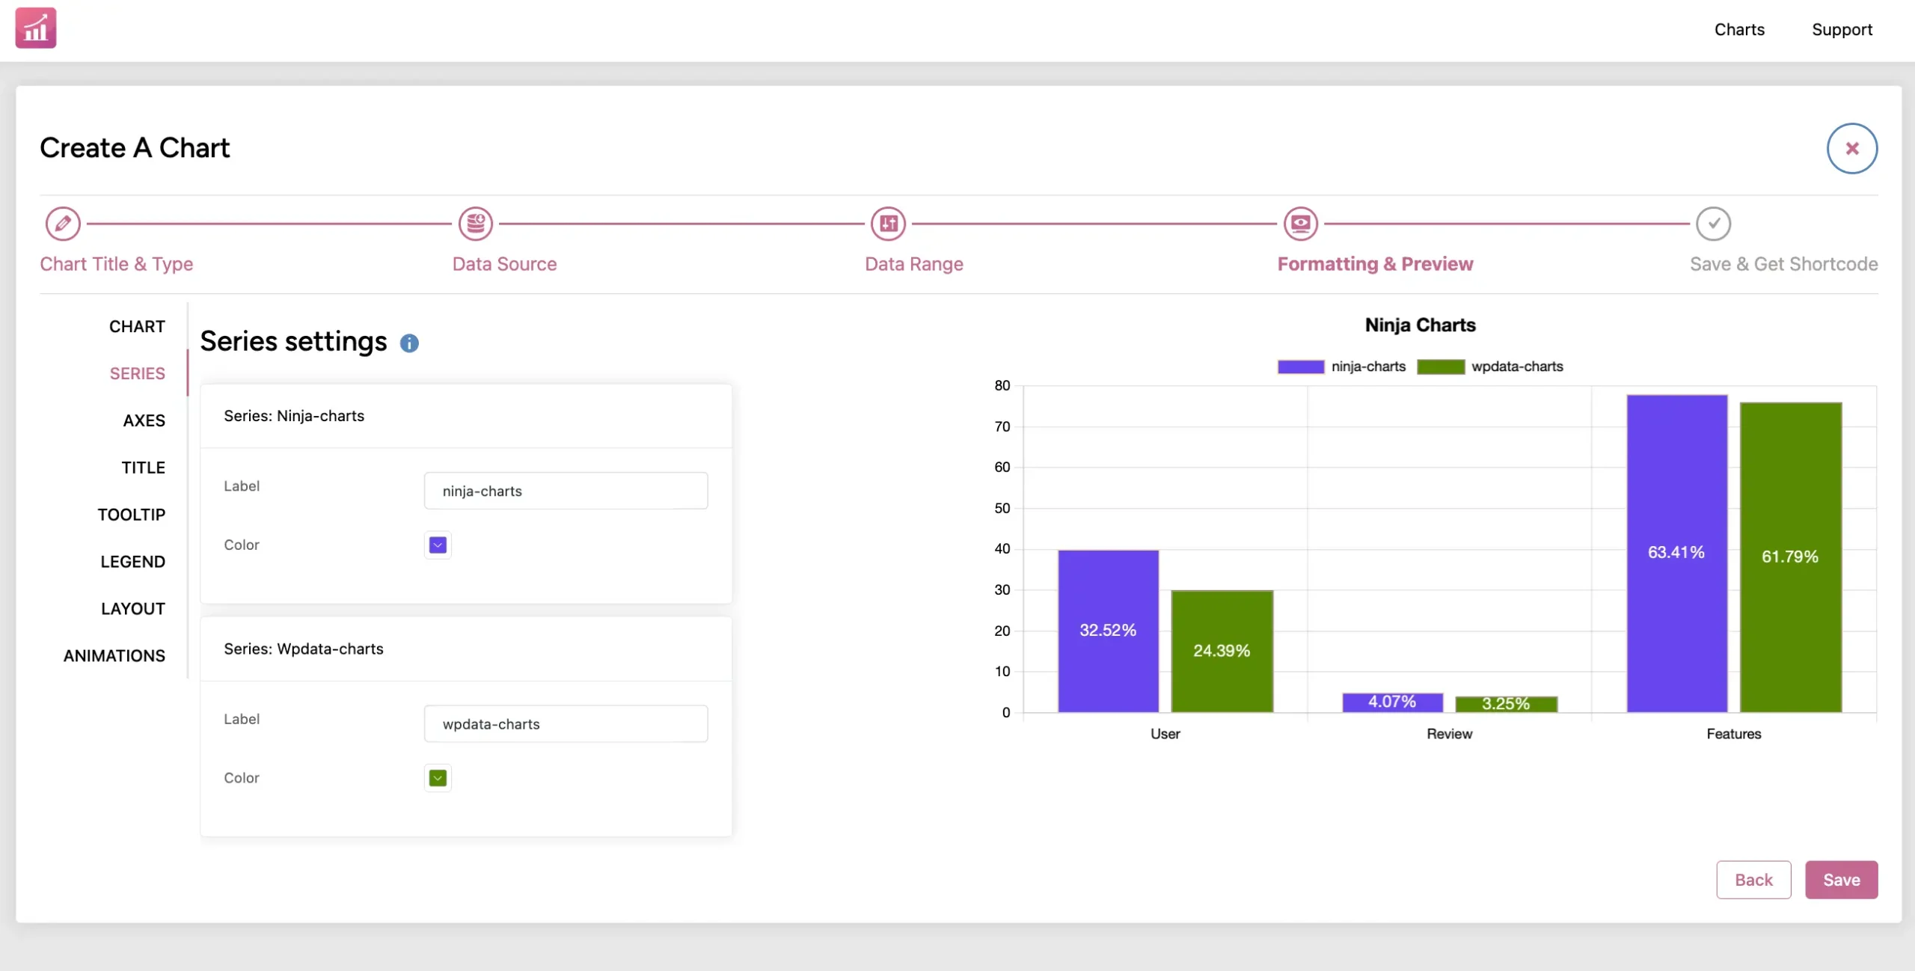
Task: Click the green User bar showing 24.39%
Action: [1222, 652]
